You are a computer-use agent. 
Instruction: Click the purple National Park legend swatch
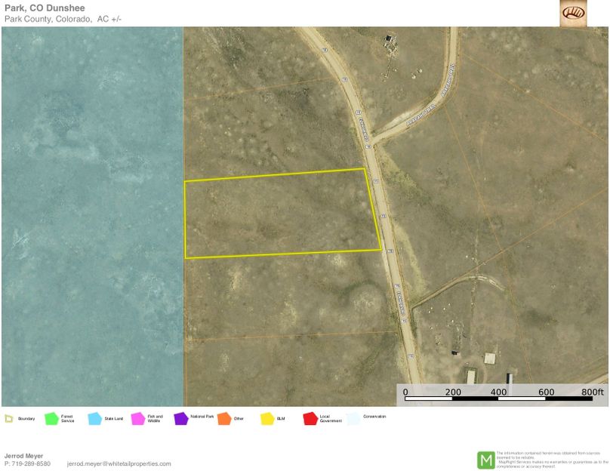[x=181, y=418]
